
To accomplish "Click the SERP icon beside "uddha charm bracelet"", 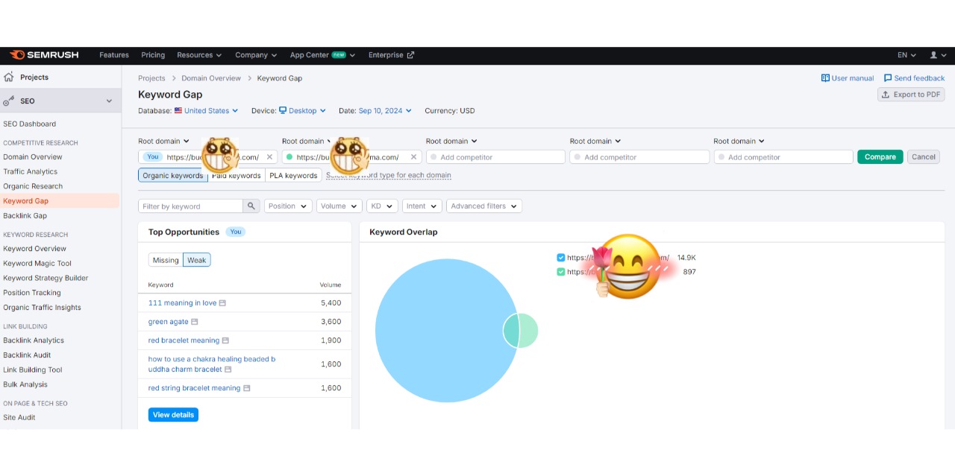I will tap(228, 369).
